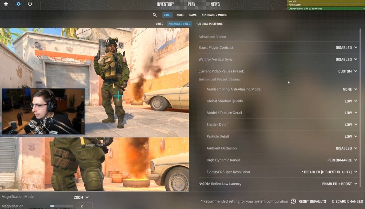Open the NVIDIA Reflex Low Latency dropdown

point(339,184)
